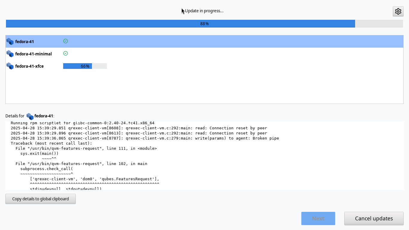The height and width of the screenshot is (230, 409).
Task: Click the fedora-41-xfce 66% progress bar
Action: [85, 66]
